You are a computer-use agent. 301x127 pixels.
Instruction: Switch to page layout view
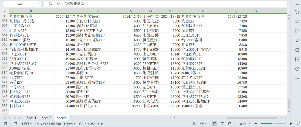point(222,124)
